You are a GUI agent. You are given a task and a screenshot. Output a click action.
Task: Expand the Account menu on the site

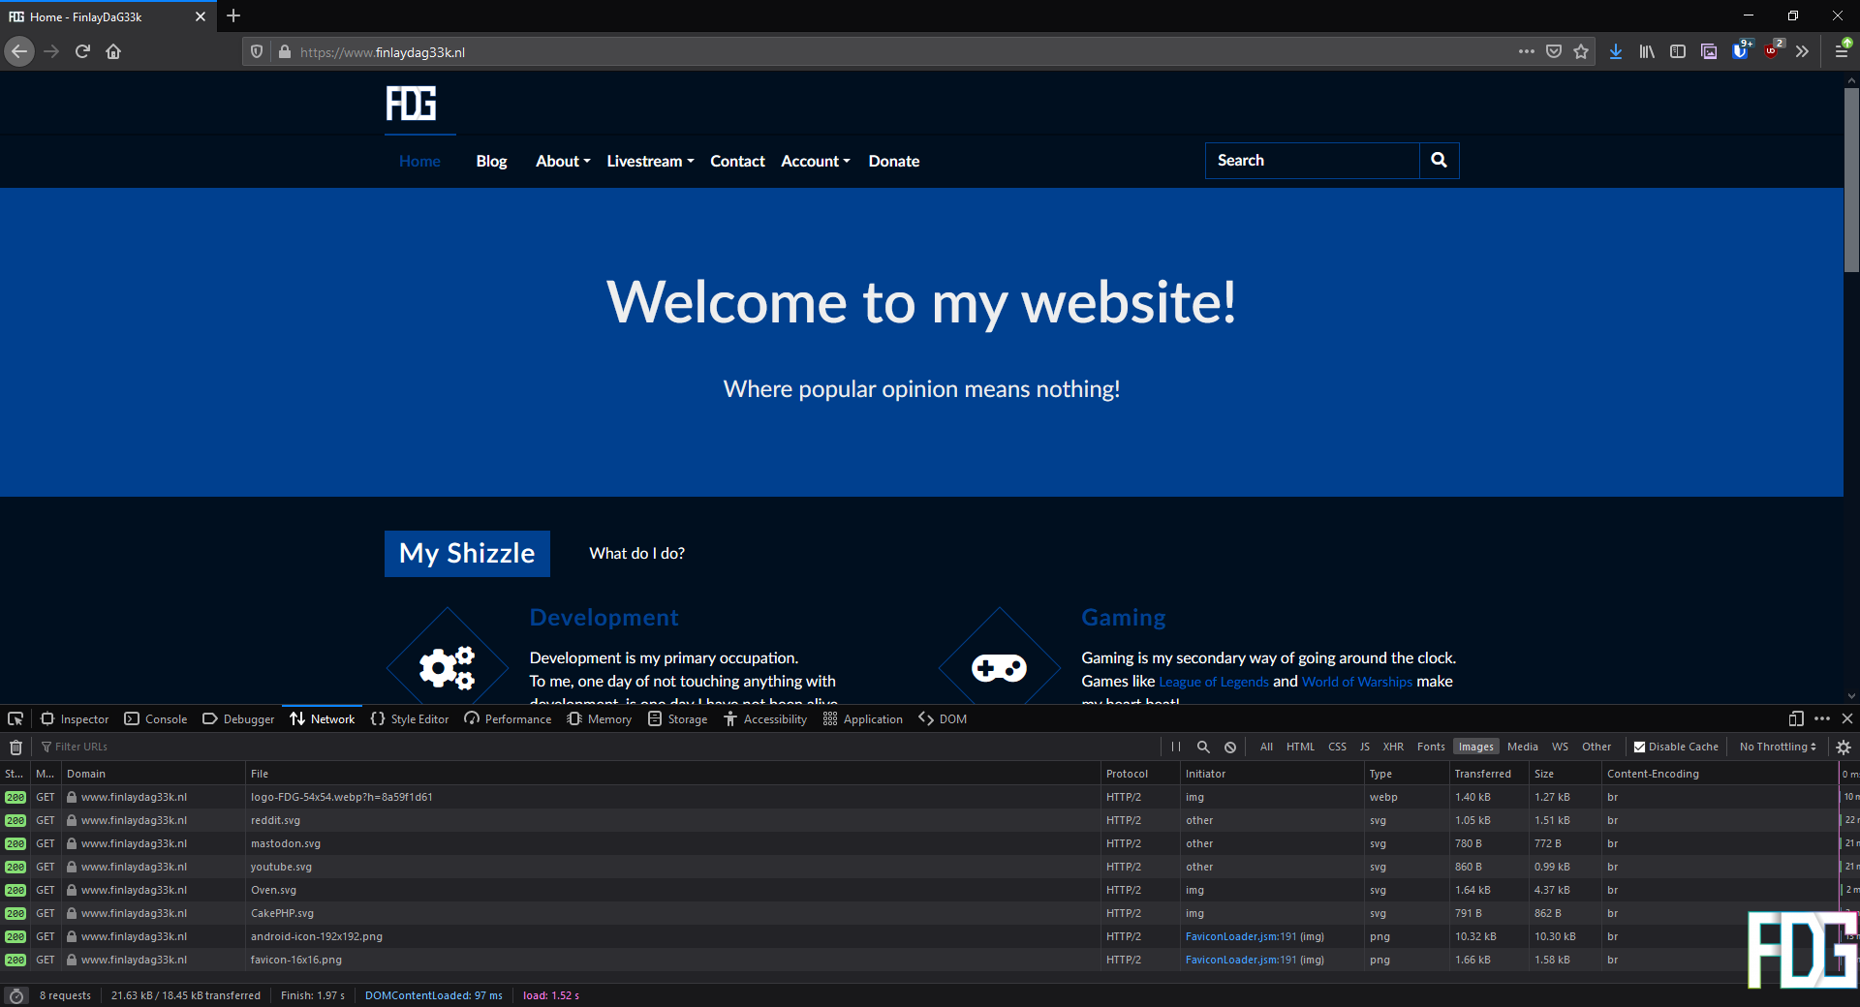tap(815, 161)
